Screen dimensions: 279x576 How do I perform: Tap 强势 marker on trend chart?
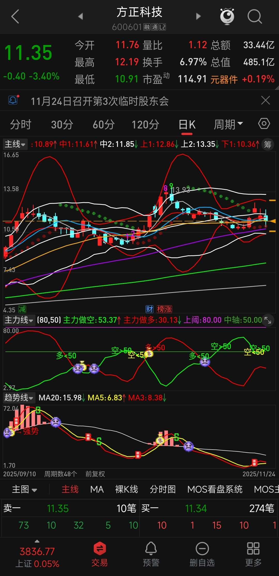tap(31, 431)
